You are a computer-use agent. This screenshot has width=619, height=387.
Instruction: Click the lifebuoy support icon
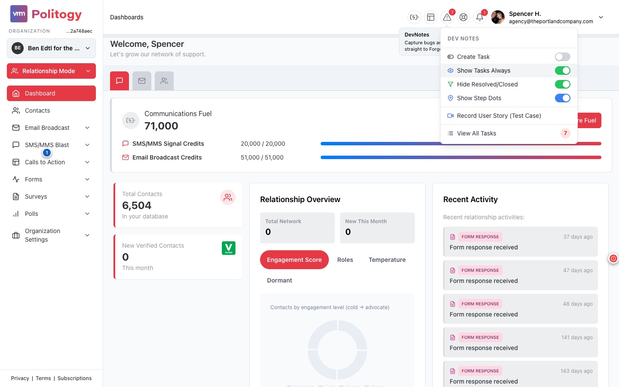tap(463, 17)
